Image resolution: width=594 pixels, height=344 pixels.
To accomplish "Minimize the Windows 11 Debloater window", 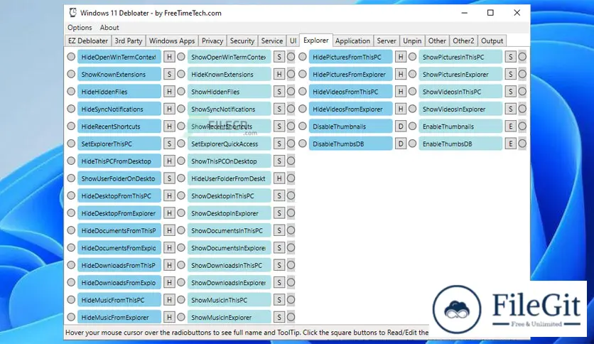I will (x=465, y=13).
